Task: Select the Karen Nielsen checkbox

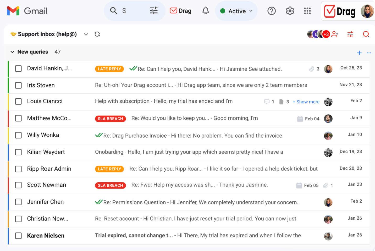Action: tap(18, 236)
